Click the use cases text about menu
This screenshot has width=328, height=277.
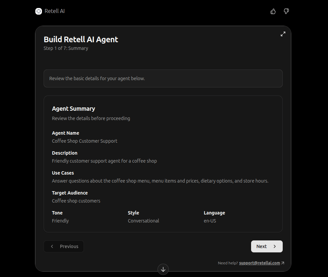160,181
